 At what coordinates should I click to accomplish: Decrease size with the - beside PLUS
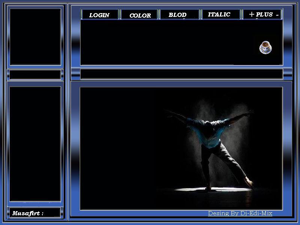pyautogui.click(x=277, y=15)
